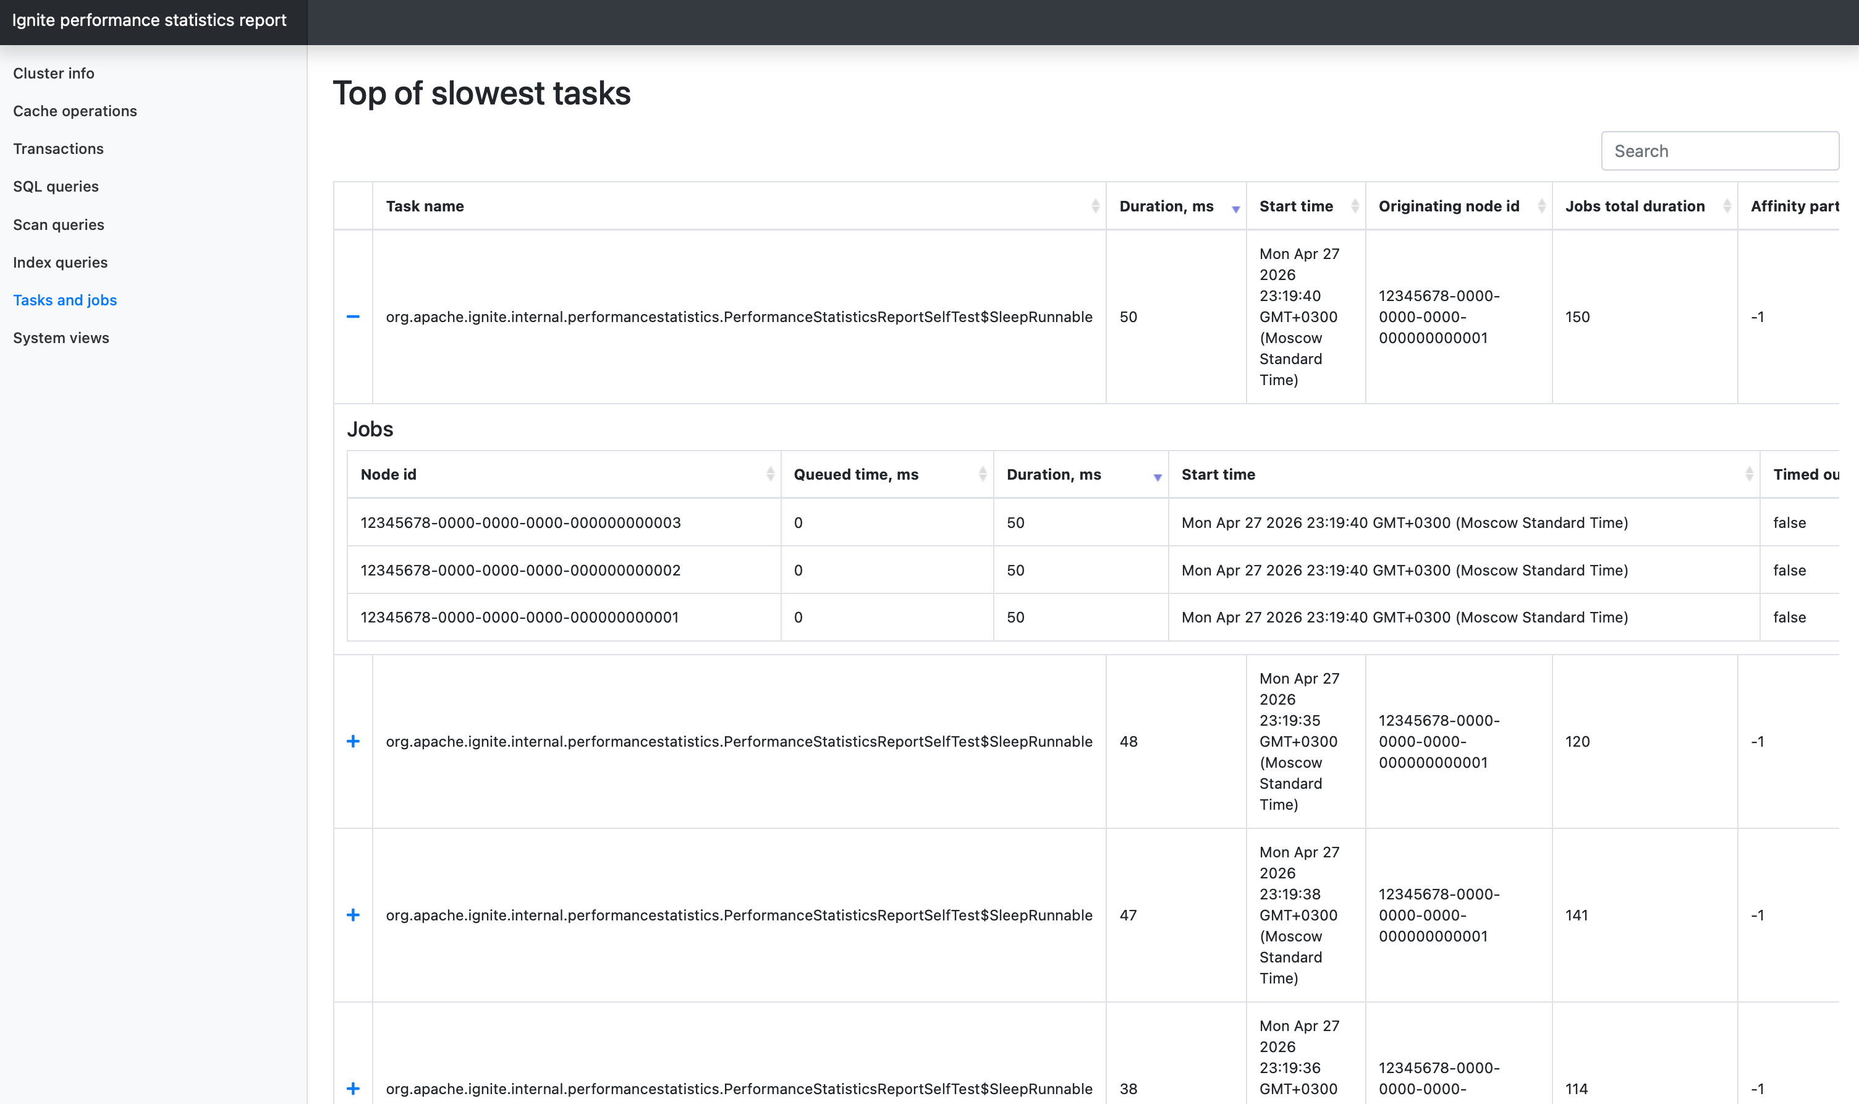Image resolution: width=1859 pixels, height=1104 pixels.
Task: Open SQL queries section
Action: [x=56, y=187]
